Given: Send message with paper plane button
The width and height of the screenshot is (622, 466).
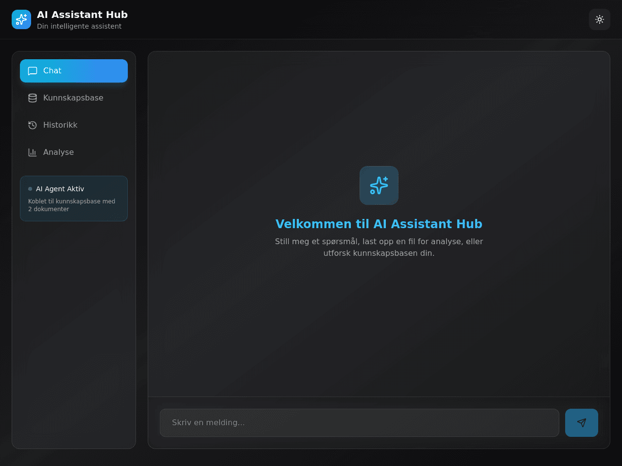Looking at the screenshot, I should click(582, 423).
